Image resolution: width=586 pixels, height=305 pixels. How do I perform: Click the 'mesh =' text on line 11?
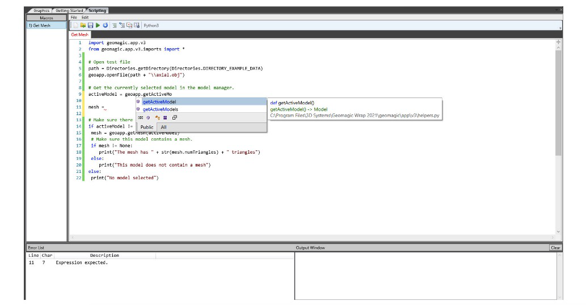(96, 107)
